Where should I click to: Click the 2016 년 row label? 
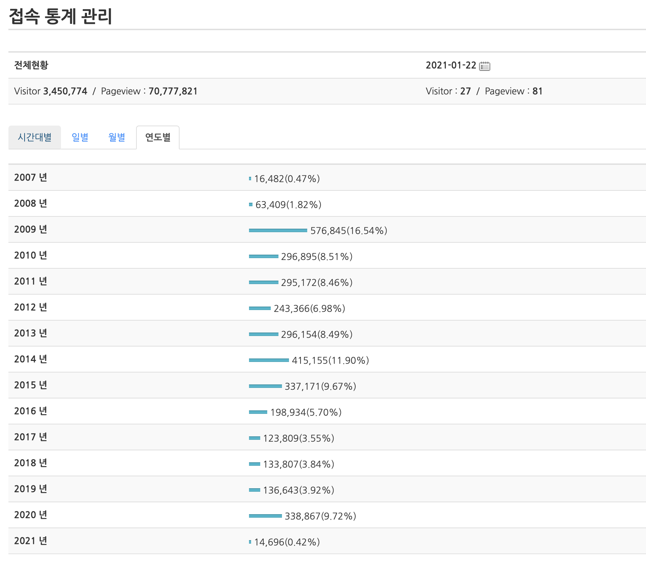click(x=31, y=411)
